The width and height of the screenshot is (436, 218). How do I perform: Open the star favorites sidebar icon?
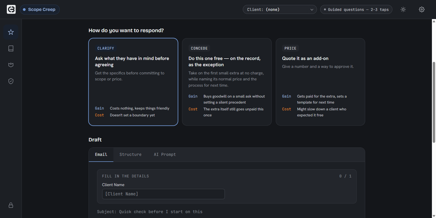[11, 32]
